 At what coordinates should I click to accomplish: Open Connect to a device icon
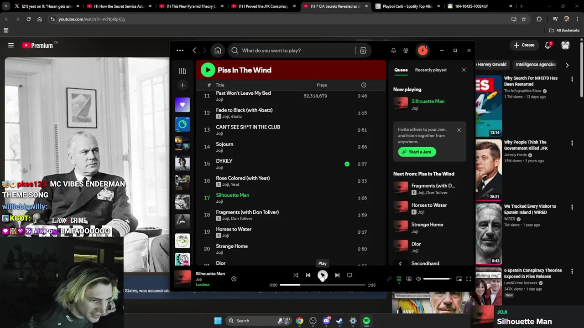409,279
